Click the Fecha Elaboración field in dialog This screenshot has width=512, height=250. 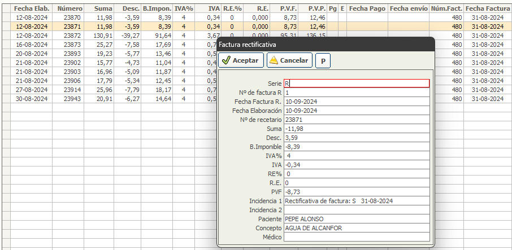click(x=356, y=111)
